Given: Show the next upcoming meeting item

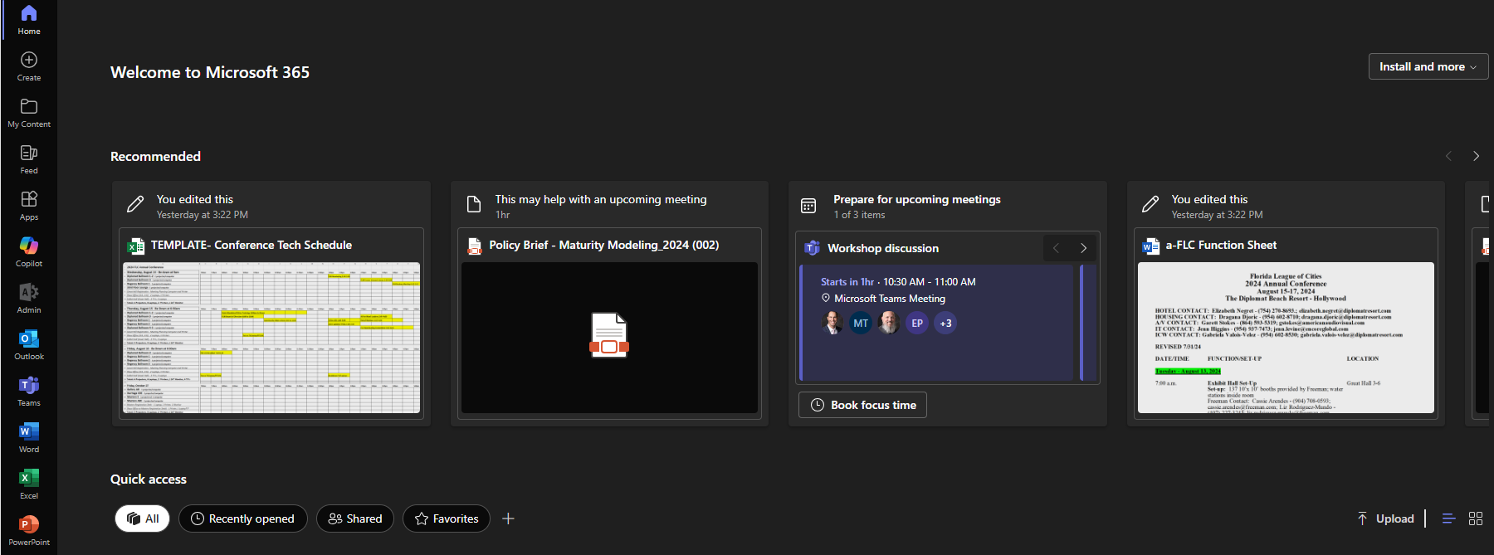Looking at the screenshot, I should [x=1083, y=248].
